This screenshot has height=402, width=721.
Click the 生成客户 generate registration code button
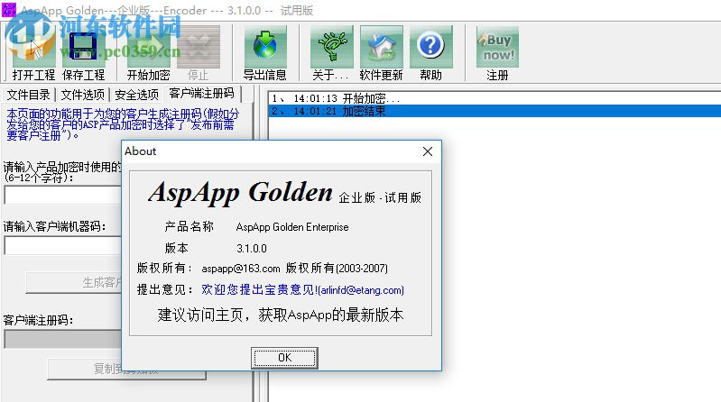(x=74, y=282)
